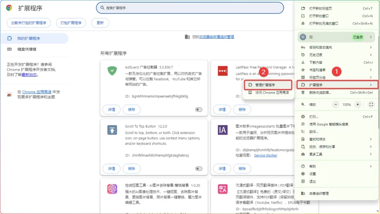Click the plus stepper to increase zoom
Viewport: 380px width, 214px height.
point(357,104)
